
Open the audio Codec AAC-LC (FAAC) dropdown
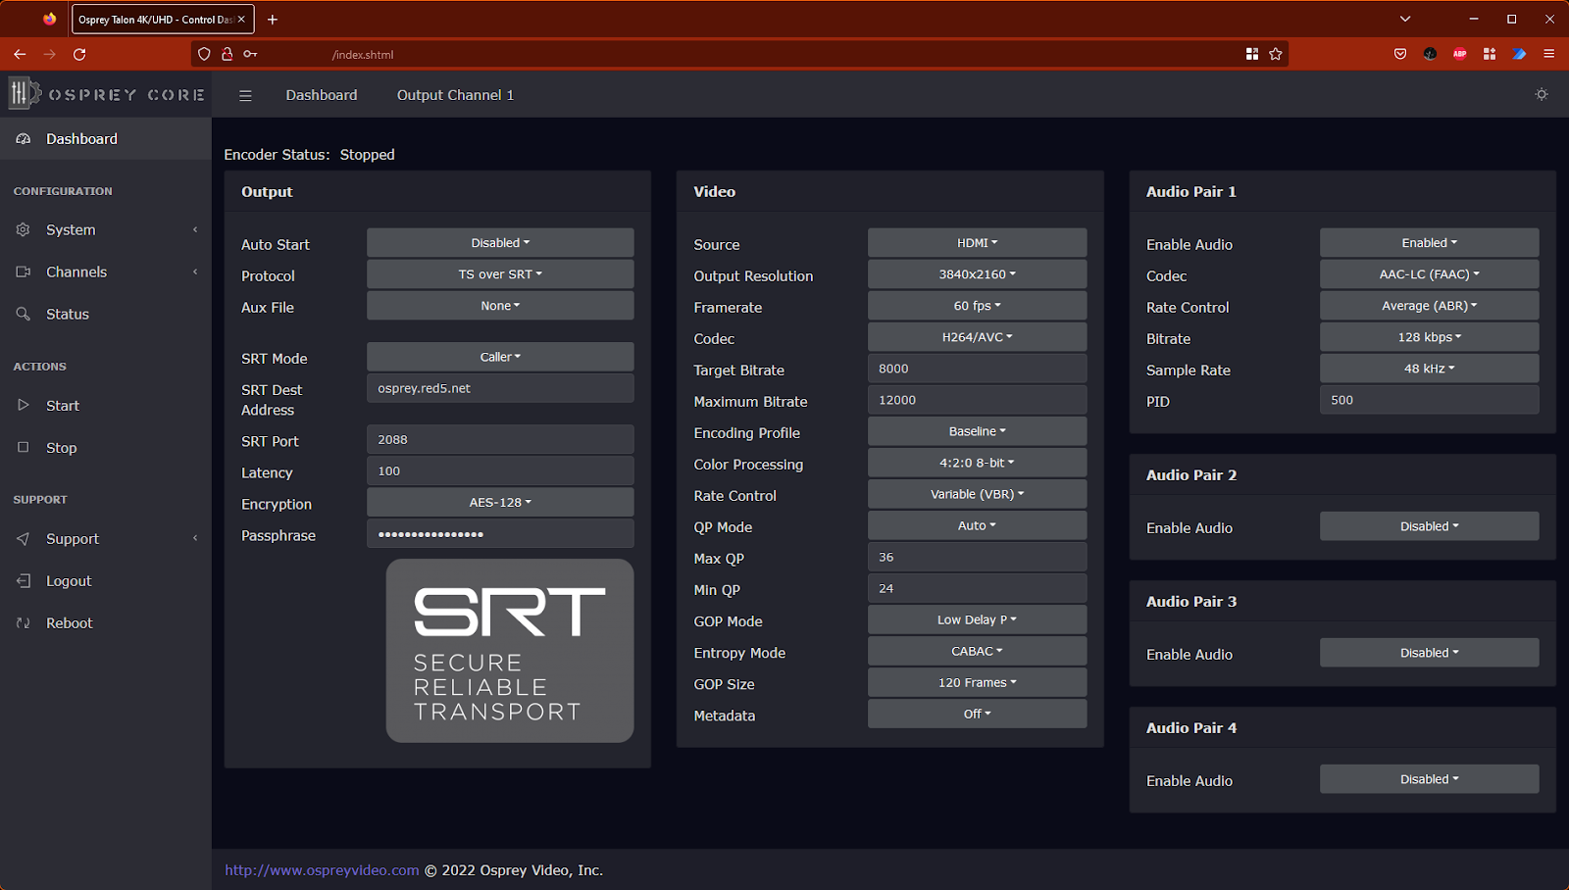point(1429,274)
